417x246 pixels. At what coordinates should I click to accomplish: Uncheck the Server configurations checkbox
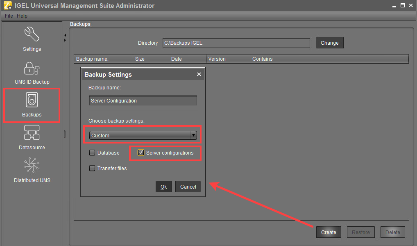[141, 153]
